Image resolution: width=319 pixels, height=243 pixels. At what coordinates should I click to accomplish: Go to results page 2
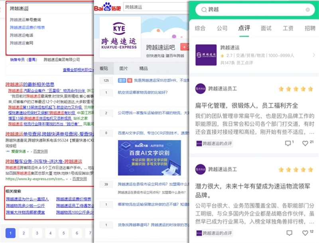[x=24, y=233]
